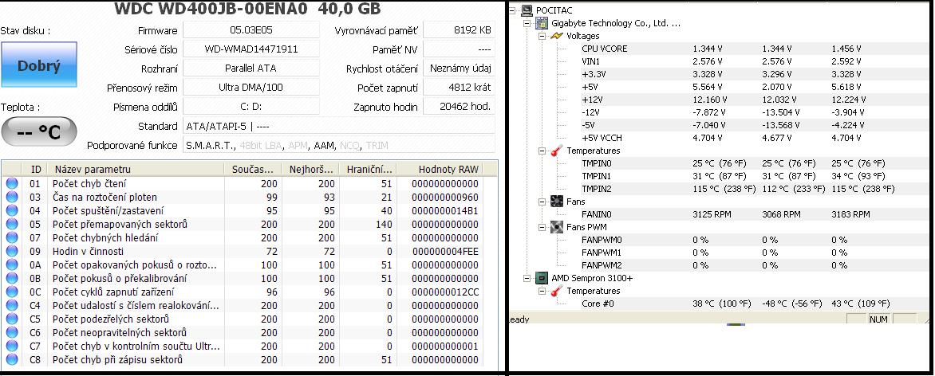Click status dot for Počet podezřelých sektorů
This screenshot has height=376, width=935.
click(12, 319)
